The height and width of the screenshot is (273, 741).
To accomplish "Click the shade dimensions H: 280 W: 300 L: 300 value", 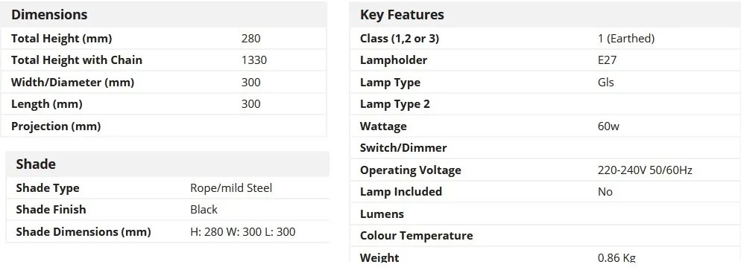I will tap(243, 232).
